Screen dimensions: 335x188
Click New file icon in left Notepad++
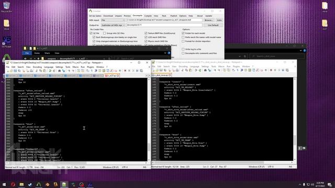[7, 70]
